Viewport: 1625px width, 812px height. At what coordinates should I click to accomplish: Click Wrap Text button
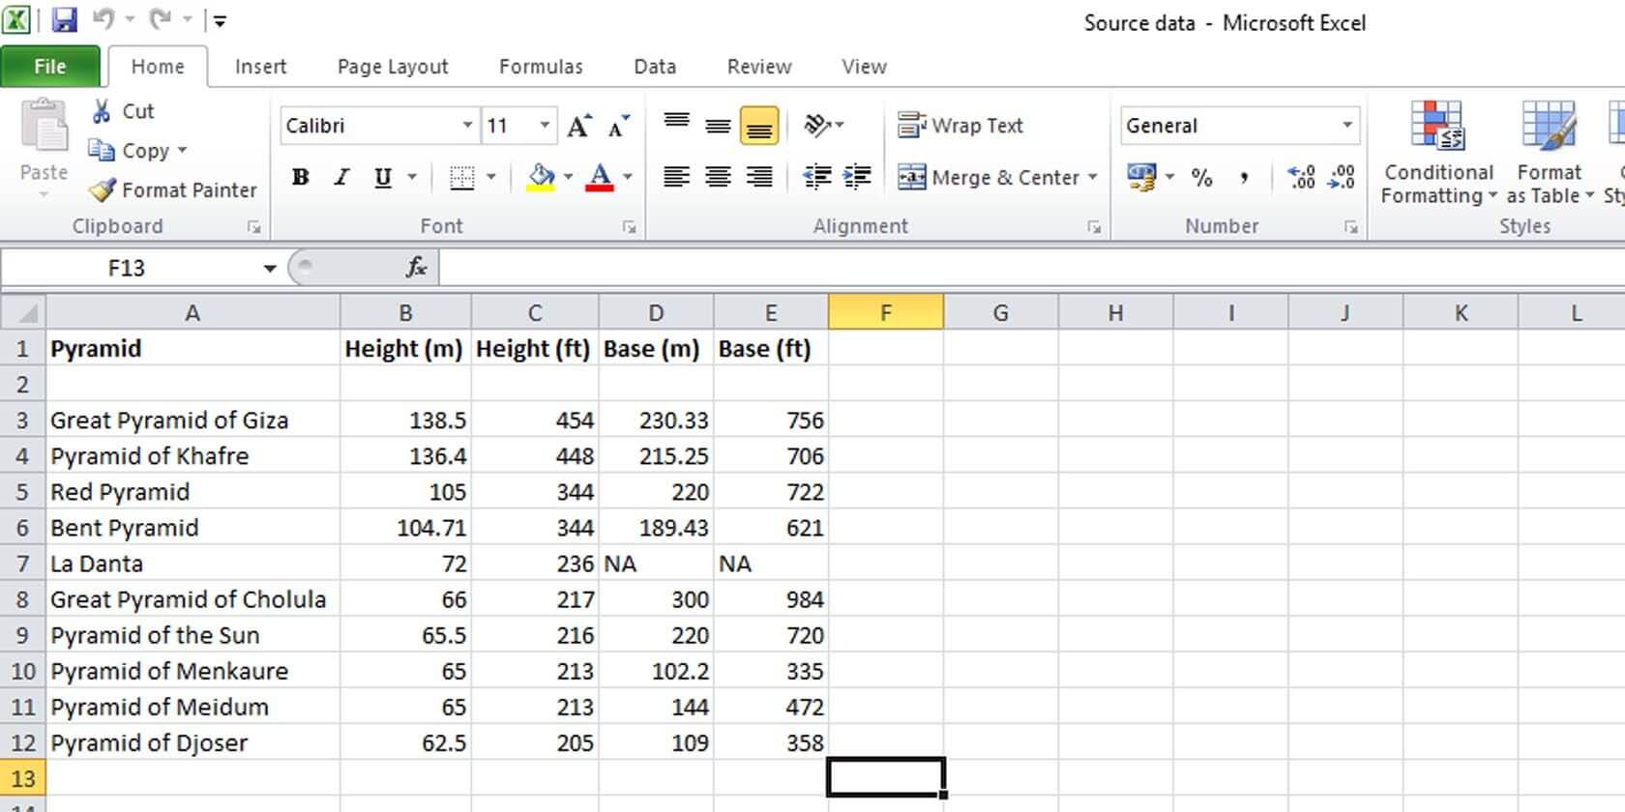[960, 126]
